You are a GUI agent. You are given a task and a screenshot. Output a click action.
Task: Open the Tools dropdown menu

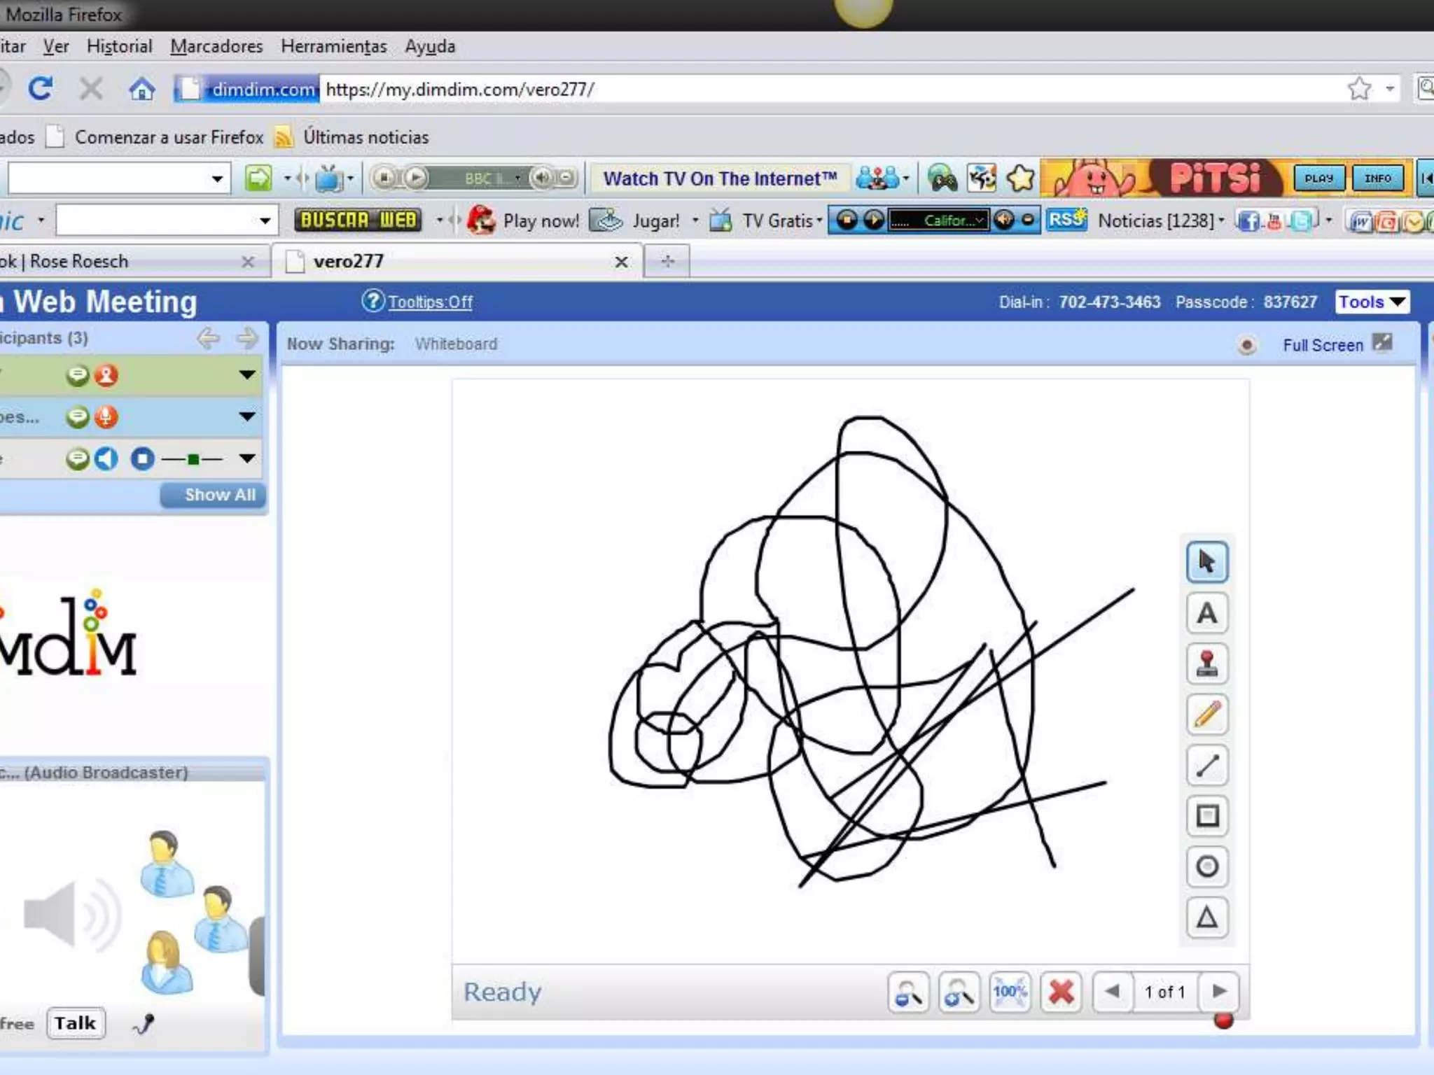coord(1371,302)
